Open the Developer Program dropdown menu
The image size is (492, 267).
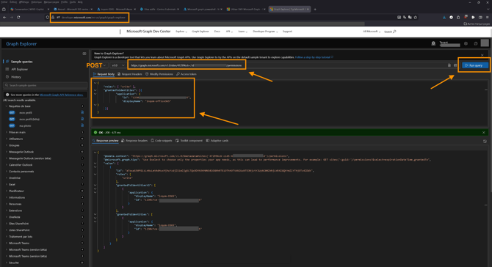click(x=265, y=32)
